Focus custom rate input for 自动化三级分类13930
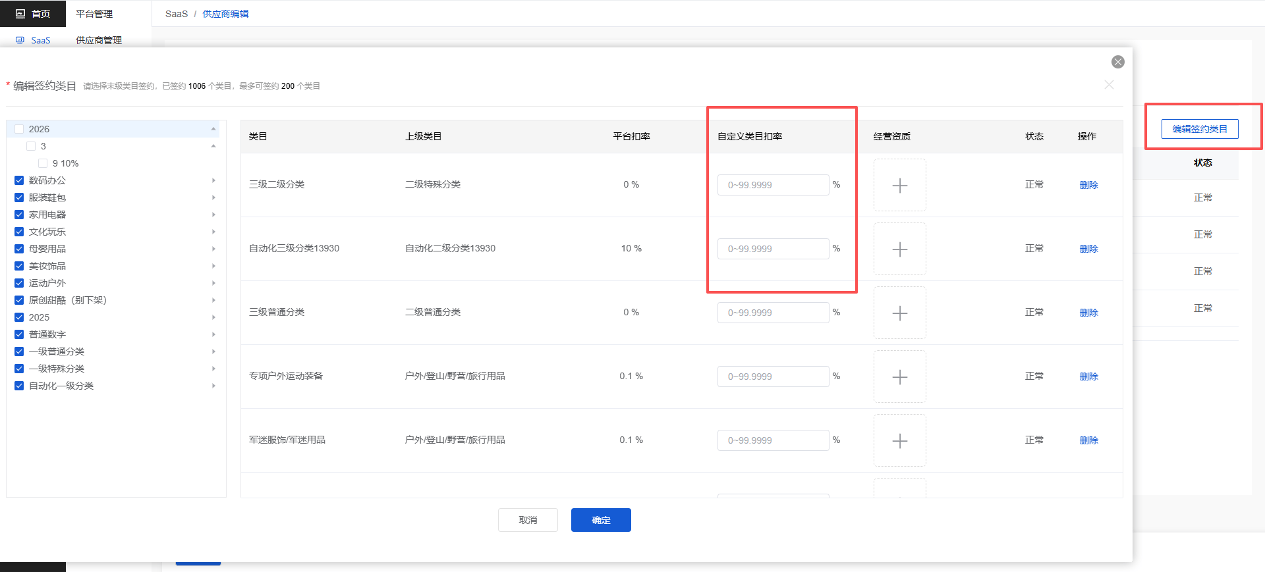Image resolution: width=1265 pixels, height=572 pixels. tap(773, 249)
